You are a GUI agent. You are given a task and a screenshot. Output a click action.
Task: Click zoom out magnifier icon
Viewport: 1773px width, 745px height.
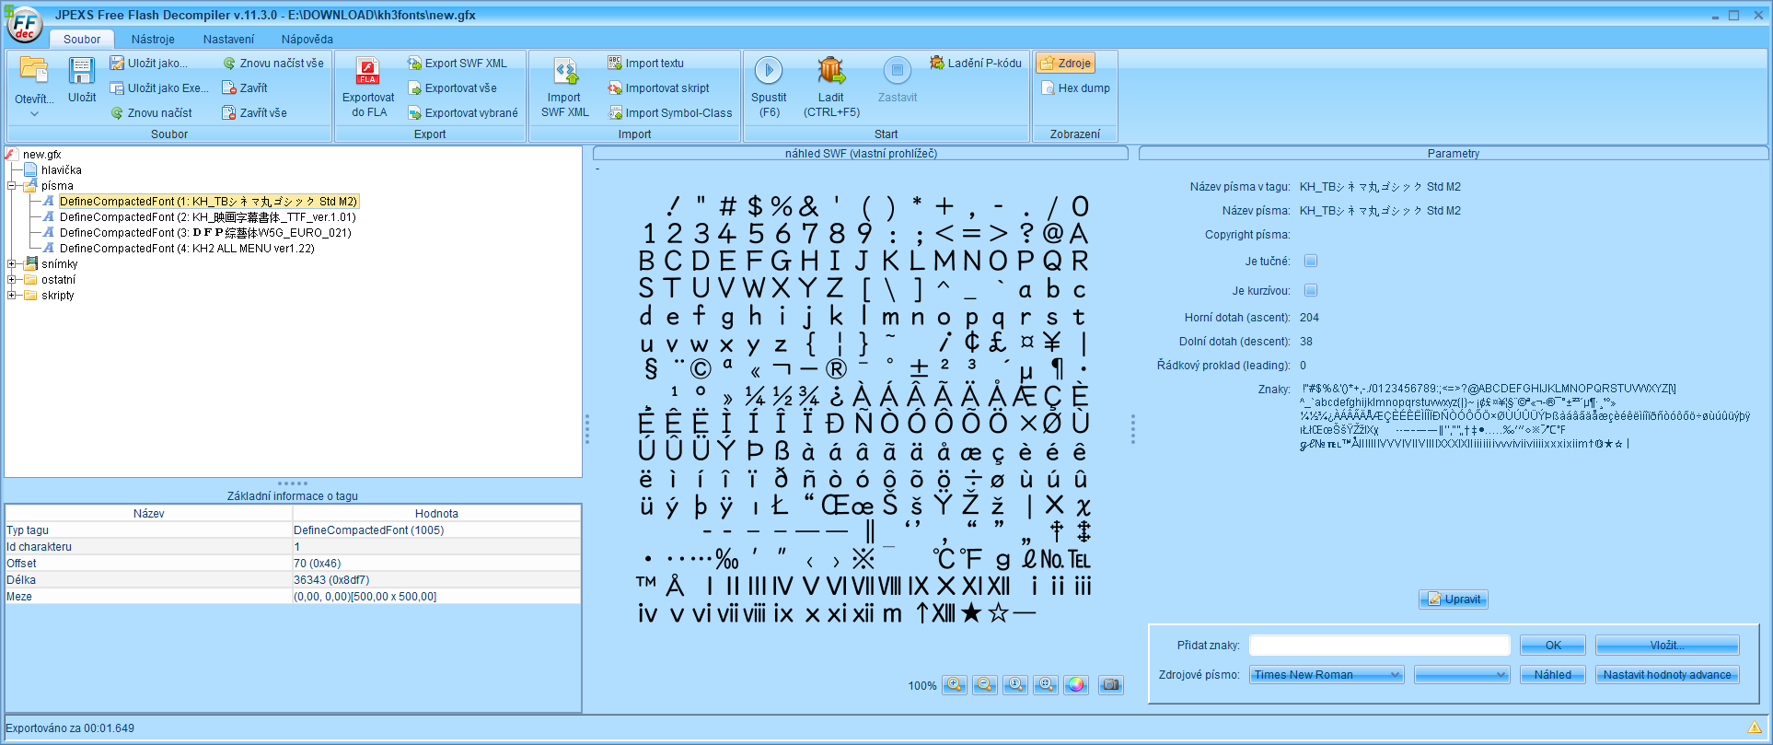point(985,685)
